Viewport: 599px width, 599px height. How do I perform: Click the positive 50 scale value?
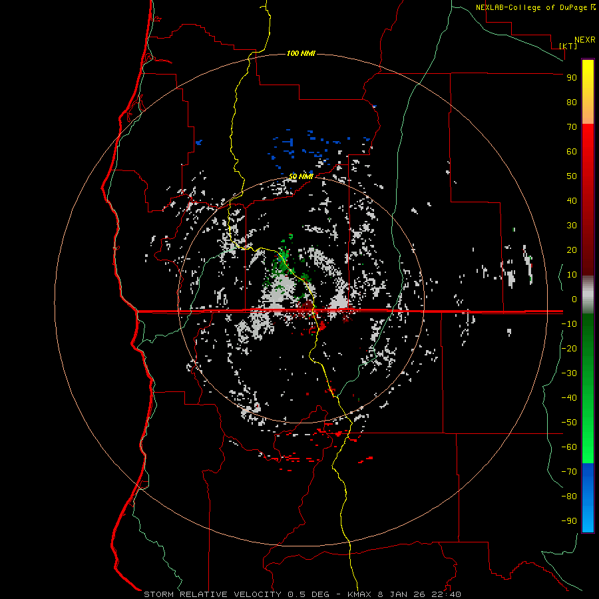[x=572, y=176]
